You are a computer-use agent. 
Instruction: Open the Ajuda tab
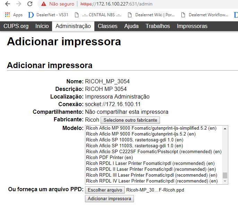point(131,26)
